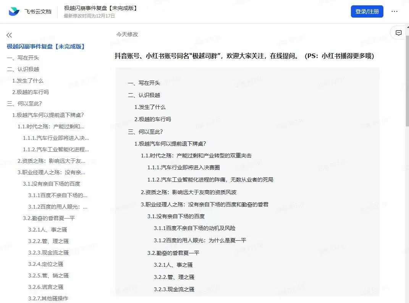Go to 二、认识极越 in sidebar outline
Image resolution: width=409 pixels, height=303 pixels.
[23, 69]
